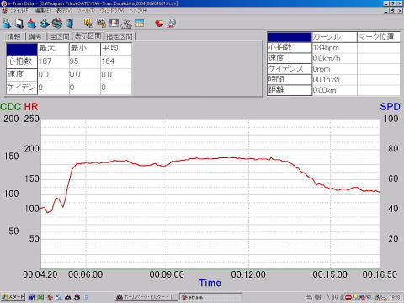Click the first blue lock-shaped toolbar icon
The width and height of the screenshot is (404, 303).
pos(6,23)
